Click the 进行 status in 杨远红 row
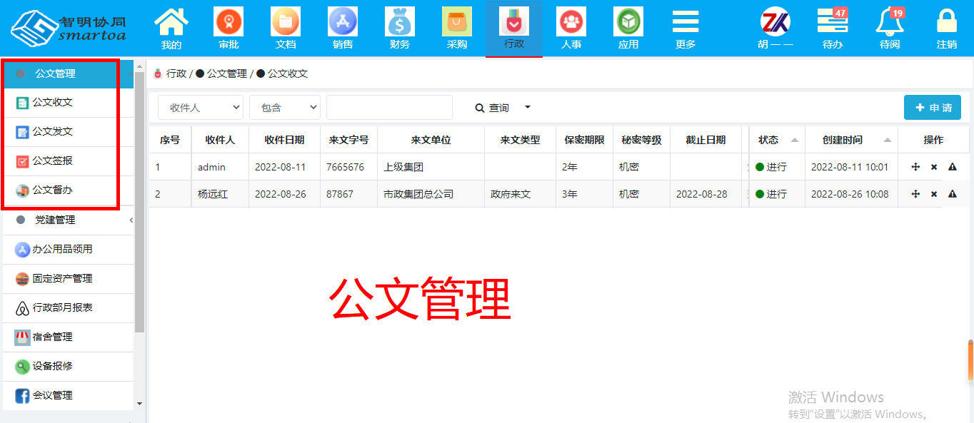 (x=771, y=194)
